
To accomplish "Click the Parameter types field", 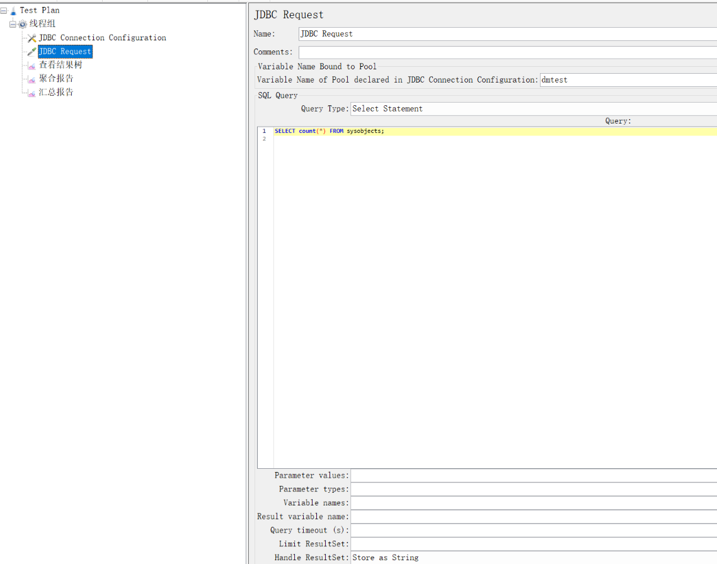I will point(534,490).
